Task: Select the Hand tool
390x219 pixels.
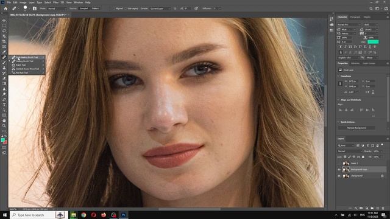Action: 4,120
